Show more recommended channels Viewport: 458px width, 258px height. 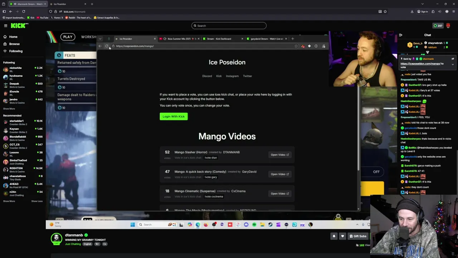9,201
